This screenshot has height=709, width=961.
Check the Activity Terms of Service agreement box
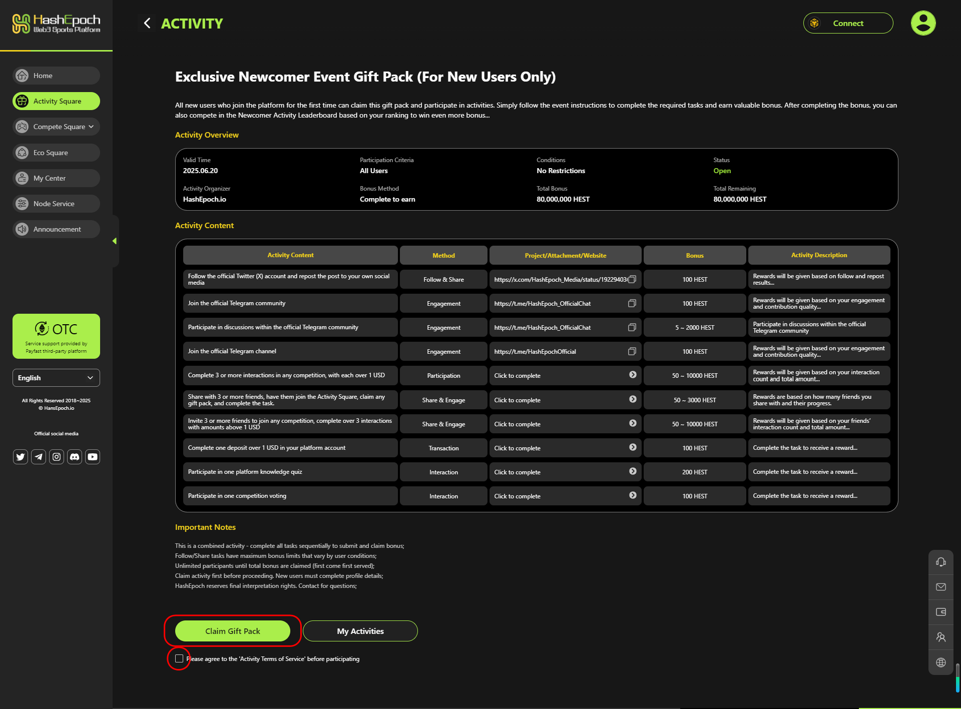click(179, 658)
